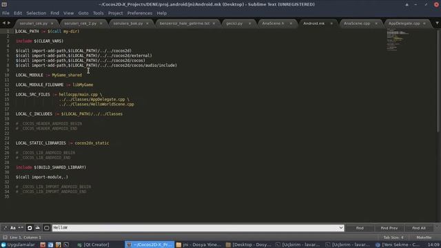The image size is (441, 248).
Task: Click 'cocos2dx_static' text on line 24
Action: tap(92, 143)
